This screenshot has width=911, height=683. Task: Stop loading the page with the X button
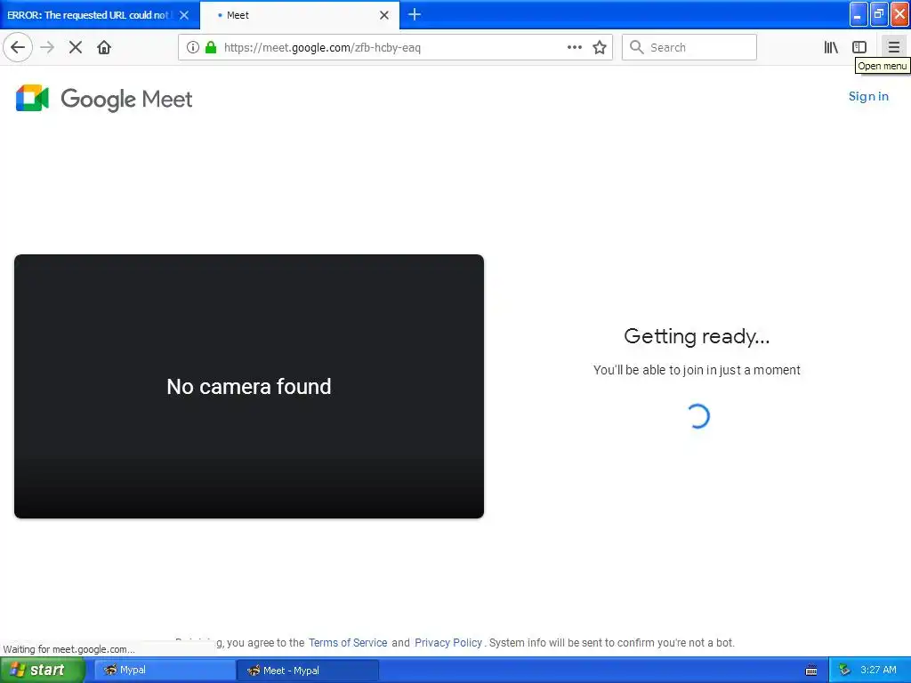[x=76, y=47]
